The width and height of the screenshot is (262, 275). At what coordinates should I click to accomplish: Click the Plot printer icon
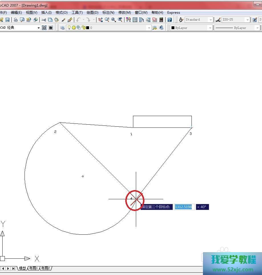pyautogui.click(x=16, y=20)
